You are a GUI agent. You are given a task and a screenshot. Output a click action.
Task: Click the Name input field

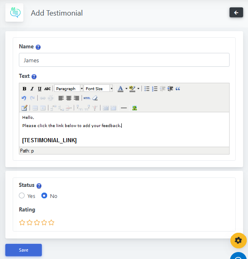124,60
